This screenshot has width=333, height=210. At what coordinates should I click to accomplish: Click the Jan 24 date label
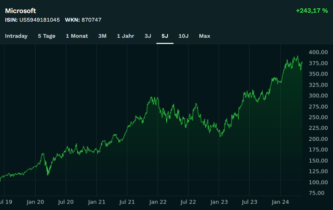280,202
